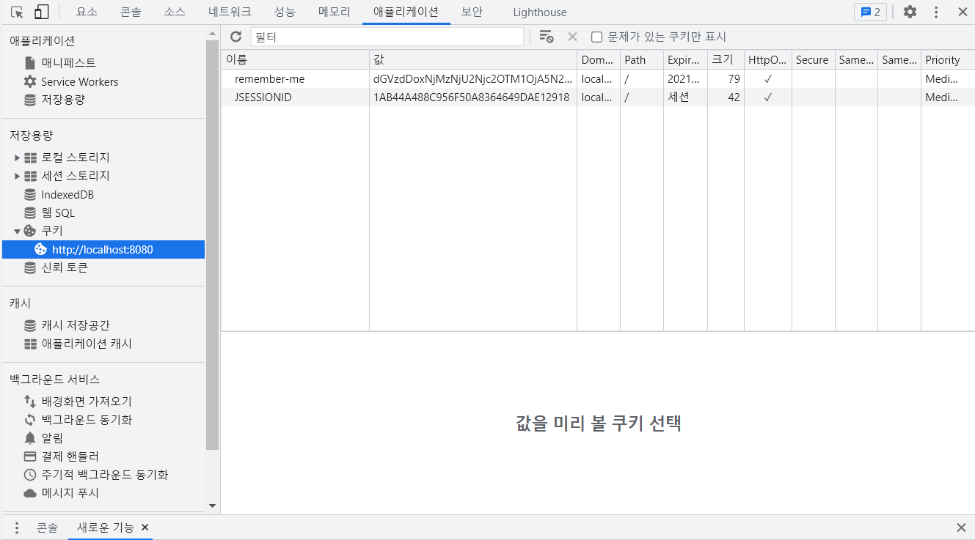Screen dimensions: 975x540
Task: Open the issues counter badge showing 2
Action: (870, 12)
